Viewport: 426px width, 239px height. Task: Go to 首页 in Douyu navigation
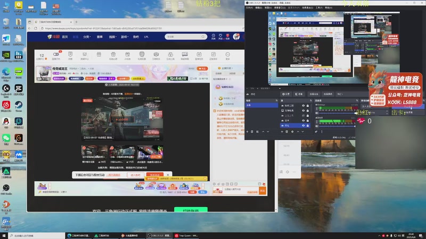[x=65, y=37]
